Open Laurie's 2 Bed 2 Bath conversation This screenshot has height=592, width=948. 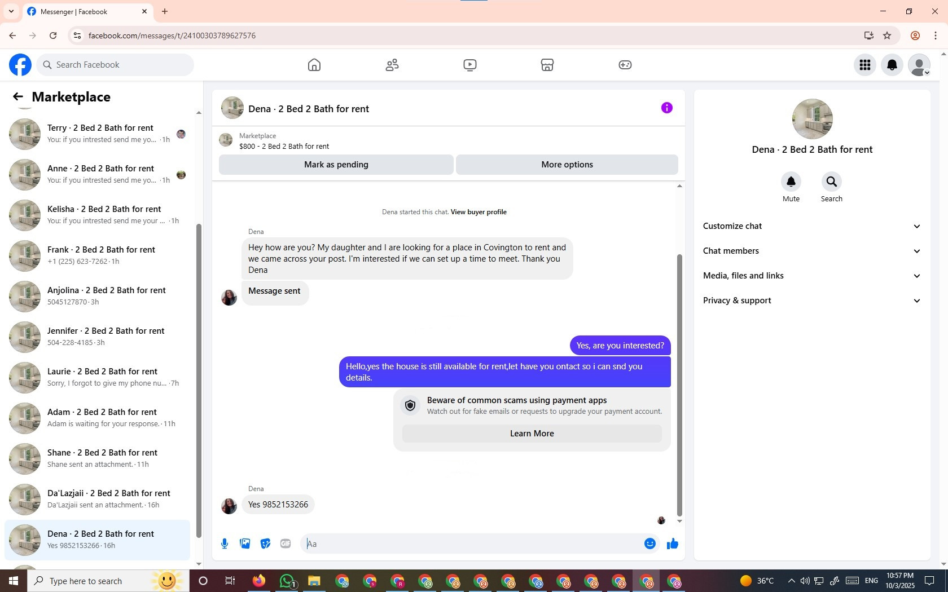(x=97, y=378)
